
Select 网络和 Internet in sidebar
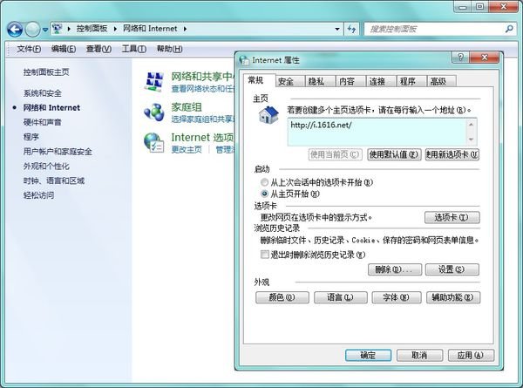coord(51,108)
